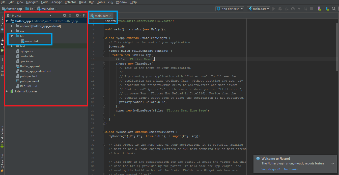This screenshot has width=339, height=175.
Task: Place cursor on 'primarySwatch: Colors.blue' code line
Action: 143,102
